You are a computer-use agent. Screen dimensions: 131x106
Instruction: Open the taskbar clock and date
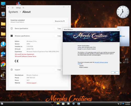point(127,104)
